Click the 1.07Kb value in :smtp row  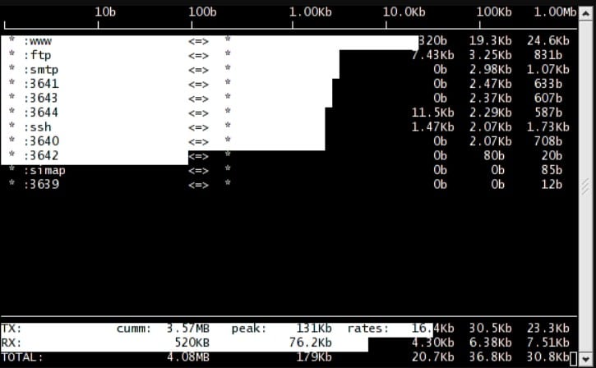pyautogui.click(x=548, y=70)
